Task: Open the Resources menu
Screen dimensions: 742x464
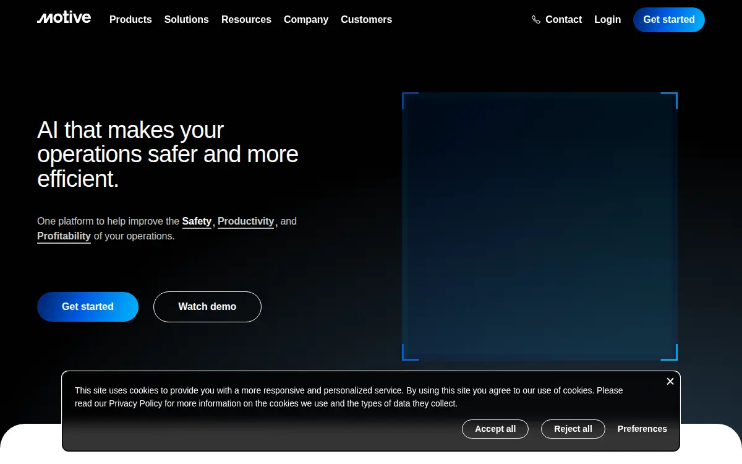Action: coord(246,20)
